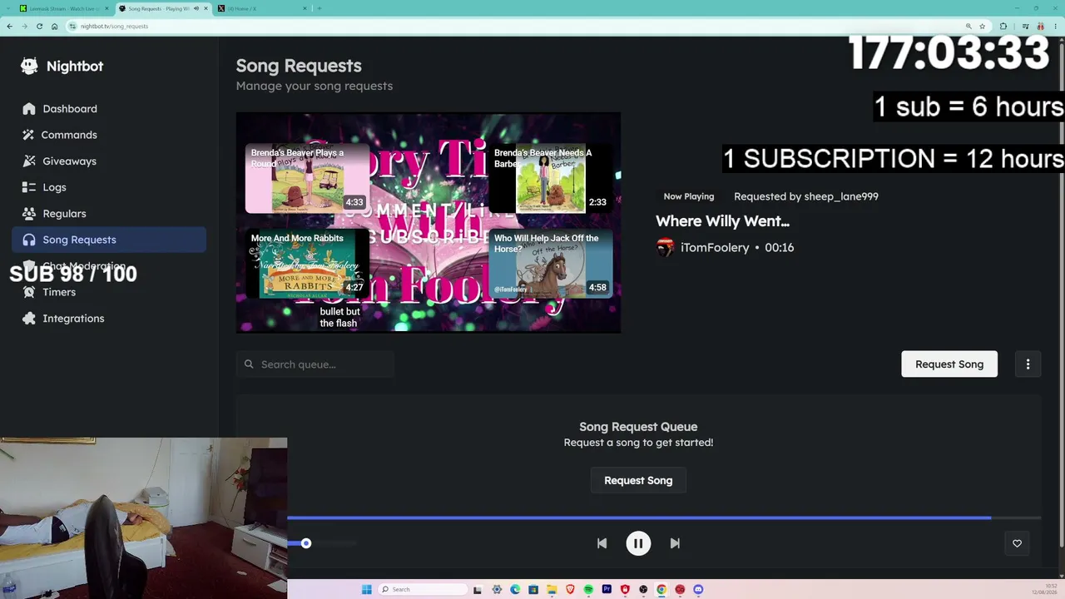Click the site info icon in address bar

pyautogui.click(x=73, y=27)
